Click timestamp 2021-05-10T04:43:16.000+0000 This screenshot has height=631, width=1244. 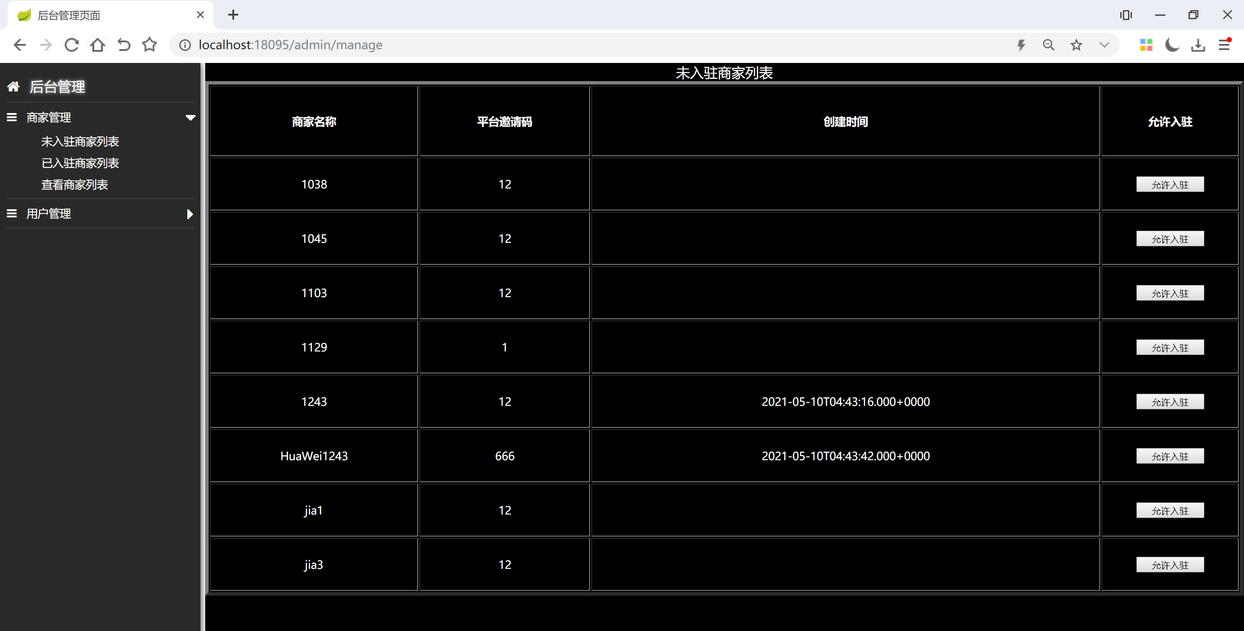click(x=846, y=402)
